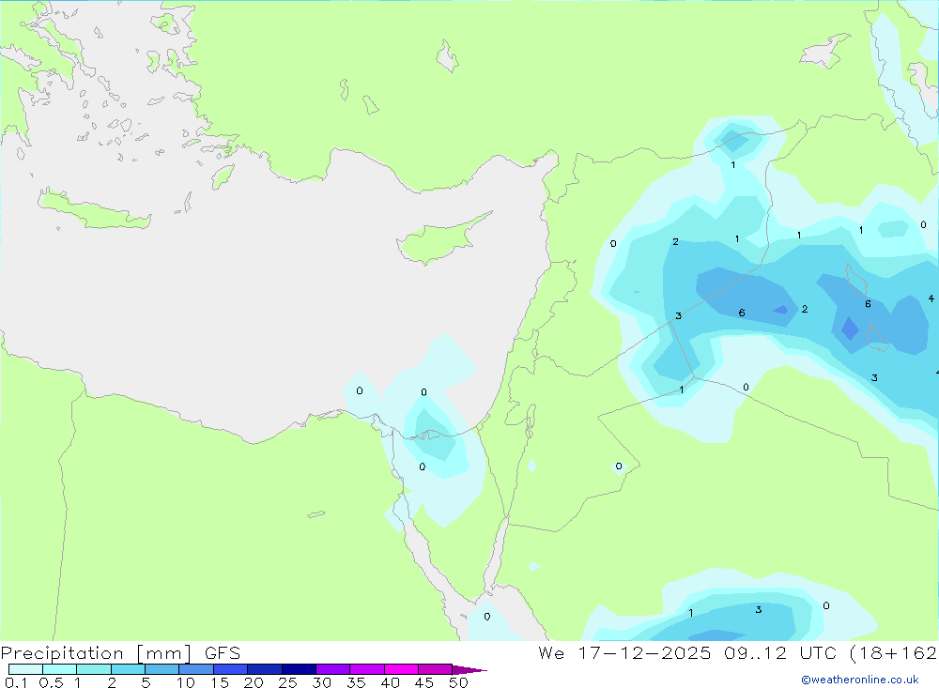Screen dimensions: 939x688
Task: Click the legend label '35'
Action: click(356, 682)
